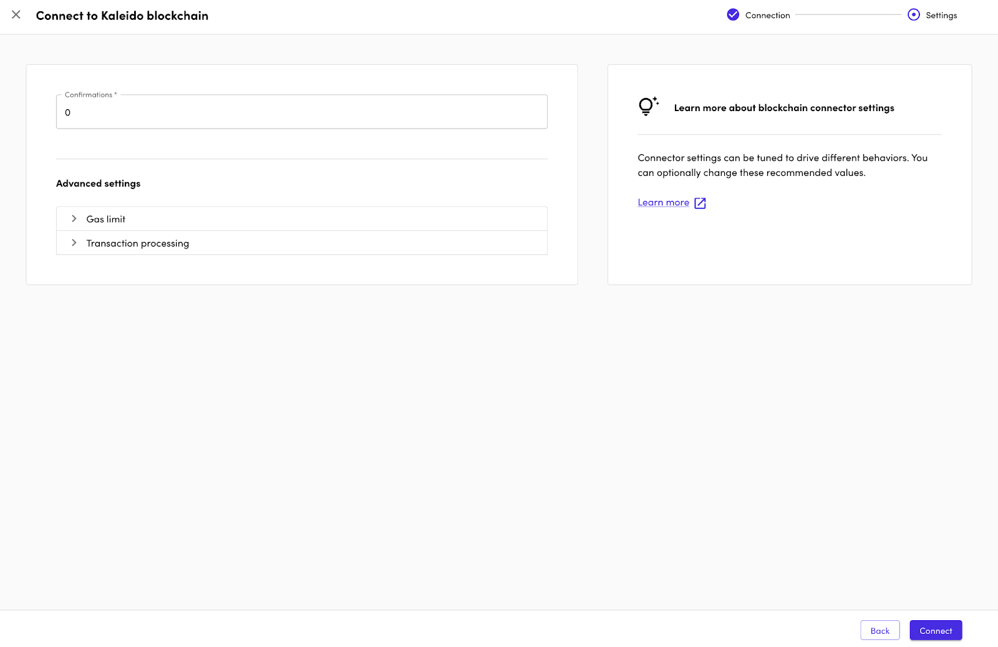Click the Advanced settings heading
The height and width of the screenshot is (647, 998).
(x=98, y=183)
